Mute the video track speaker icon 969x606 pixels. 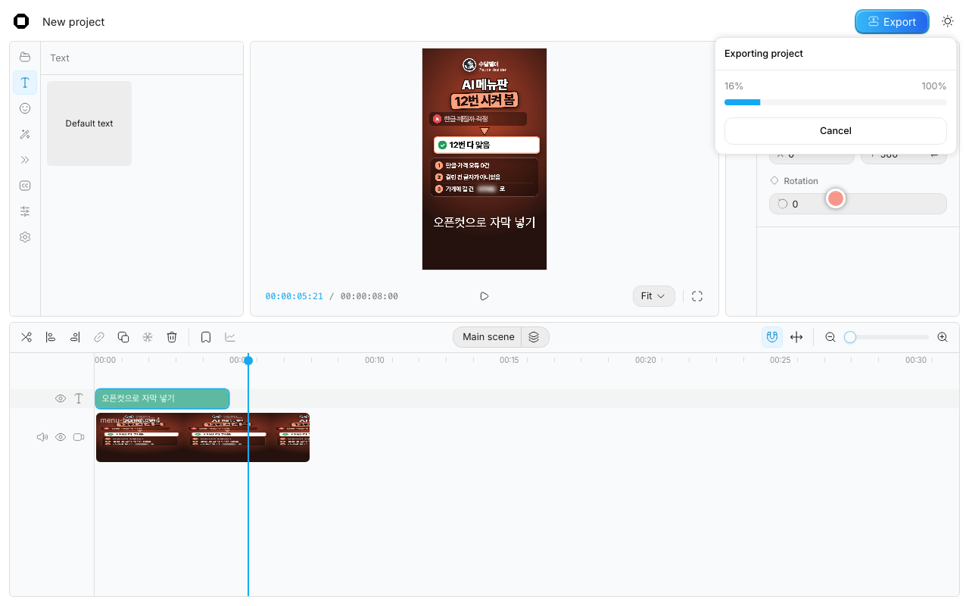[x=42, y=437]
